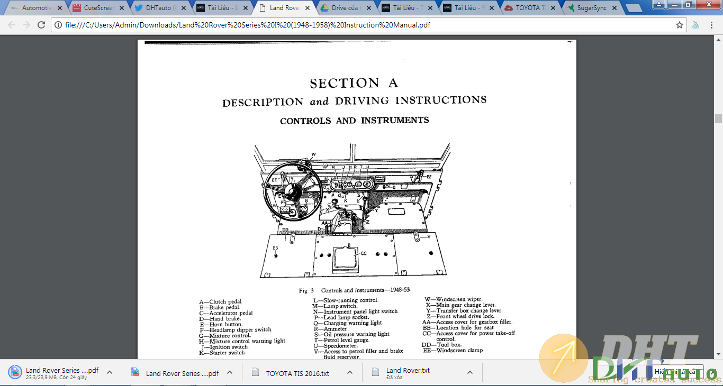View site information icon in address bar
The height and width of the screenshot is (386, 723).
[58, 25]
